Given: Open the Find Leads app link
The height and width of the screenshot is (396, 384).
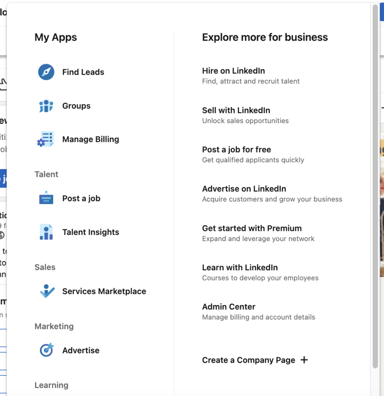Looking at the screenshot, I should 83,72.
